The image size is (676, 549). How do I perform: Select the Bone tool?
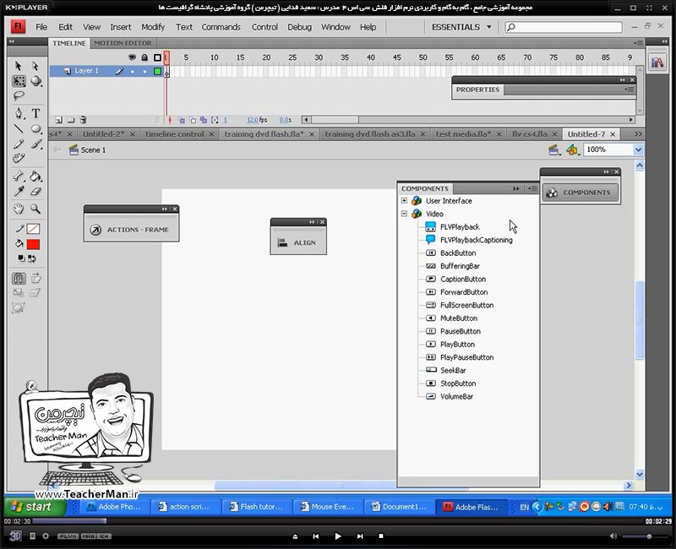click(x=19, y=177)
